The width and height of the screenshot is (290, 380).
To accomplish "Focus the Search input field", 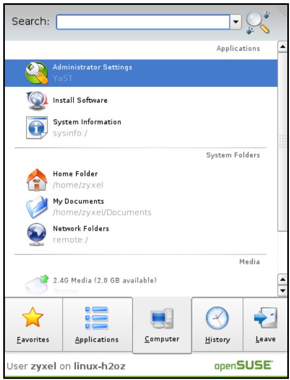I will click(x=143, y=22).
